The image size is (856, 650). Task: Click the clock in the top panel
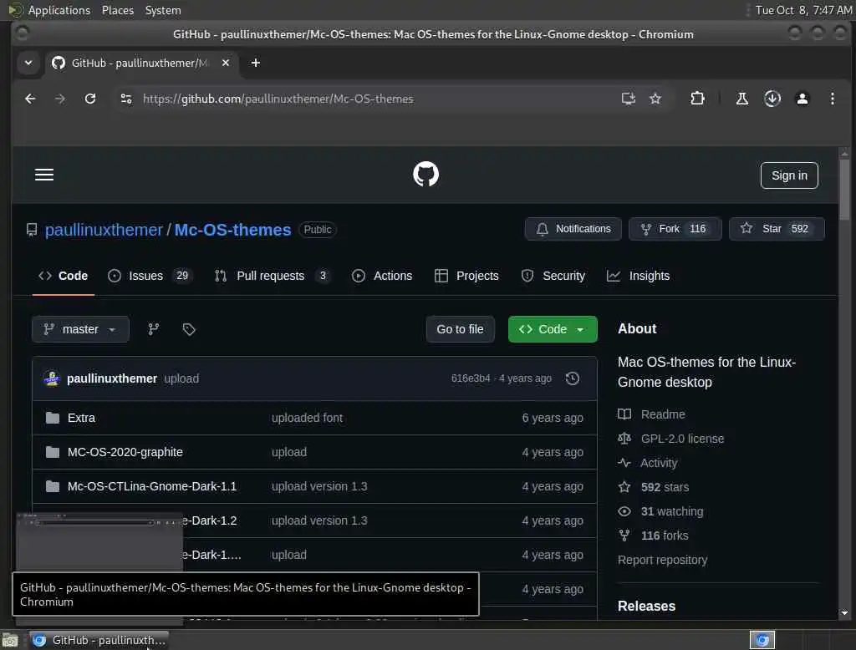click(x=803, y=10)
